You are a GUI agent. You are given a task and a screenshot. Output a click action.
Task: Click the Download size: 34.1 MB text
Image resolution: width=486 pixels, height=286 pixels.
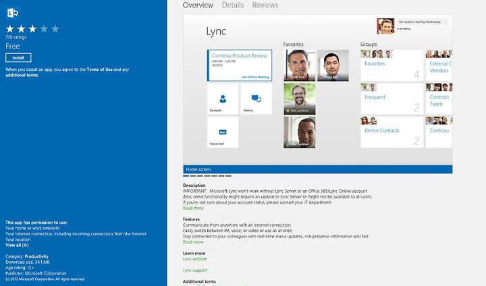(27, 262)
